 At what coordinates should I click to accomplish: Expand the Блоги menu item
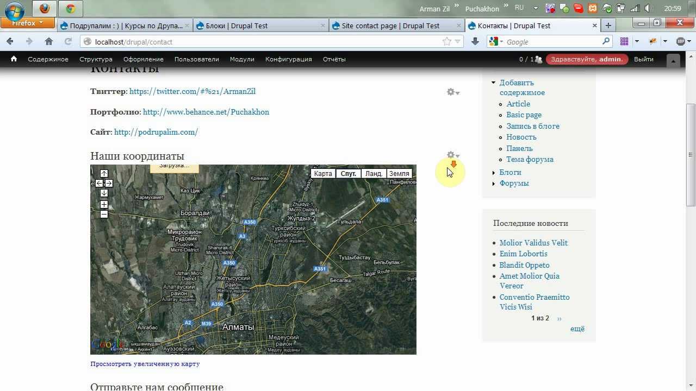click(x=493, y=173)
